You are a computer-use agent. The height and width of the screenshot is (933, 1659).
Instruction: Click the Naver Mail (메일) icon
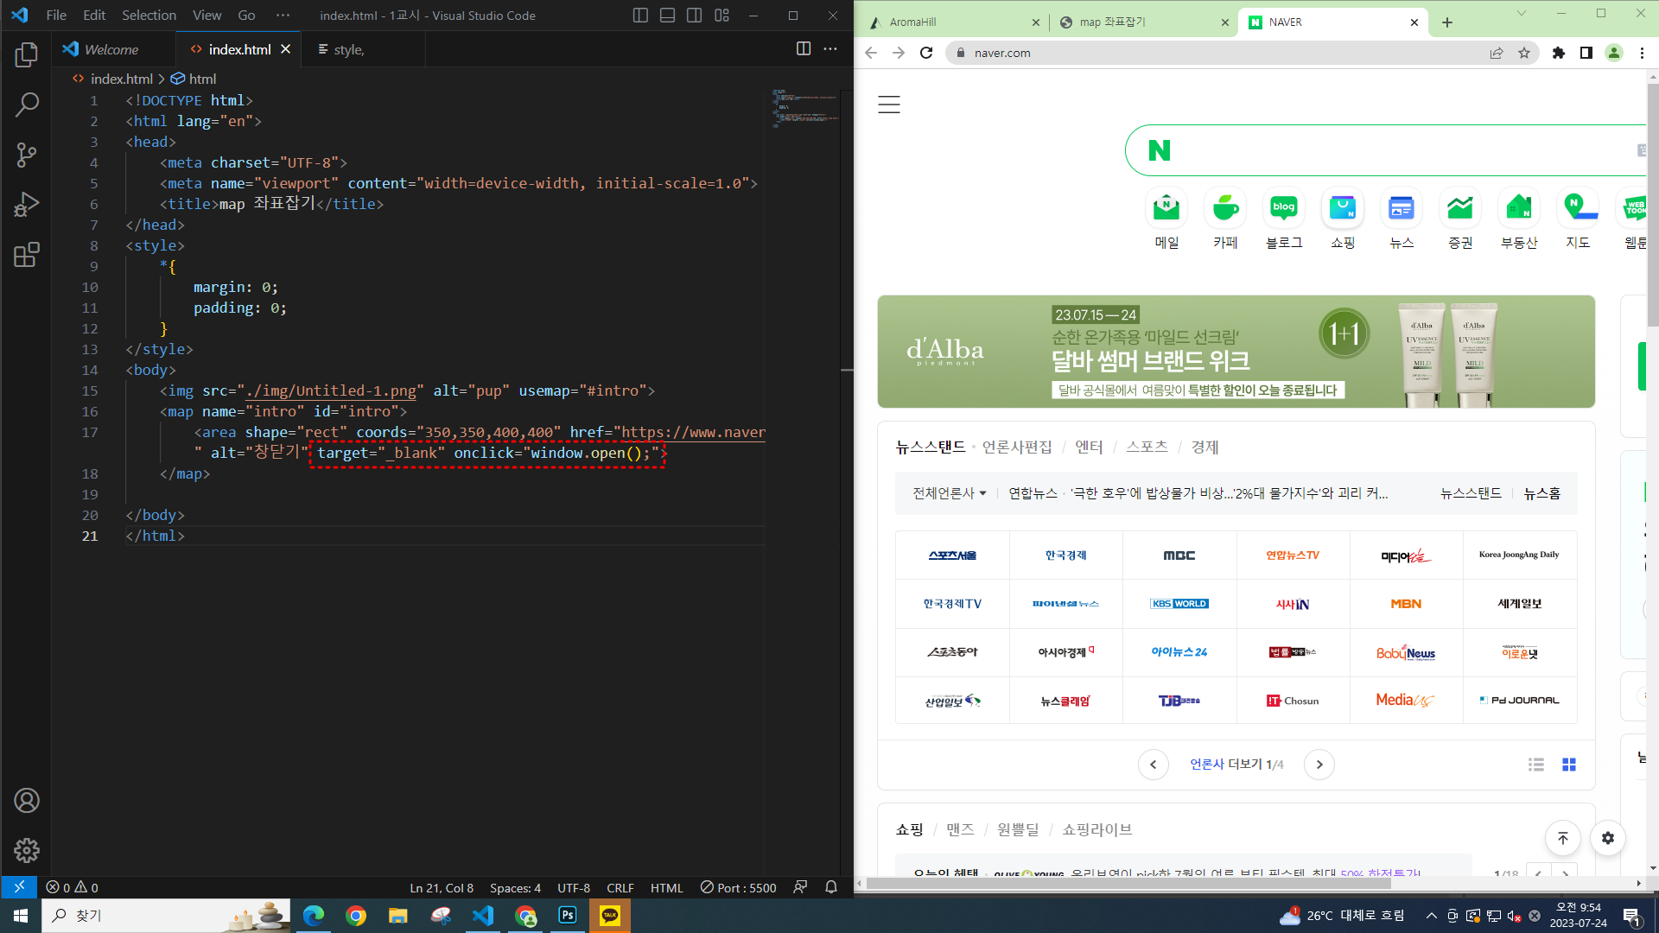[x=1166, y=208]
